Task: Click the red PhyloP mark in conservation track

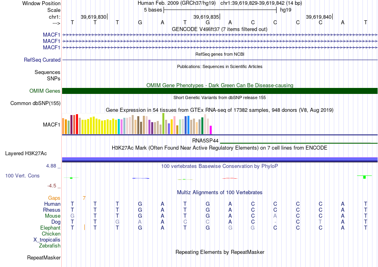Action: [x=230, y=178]
